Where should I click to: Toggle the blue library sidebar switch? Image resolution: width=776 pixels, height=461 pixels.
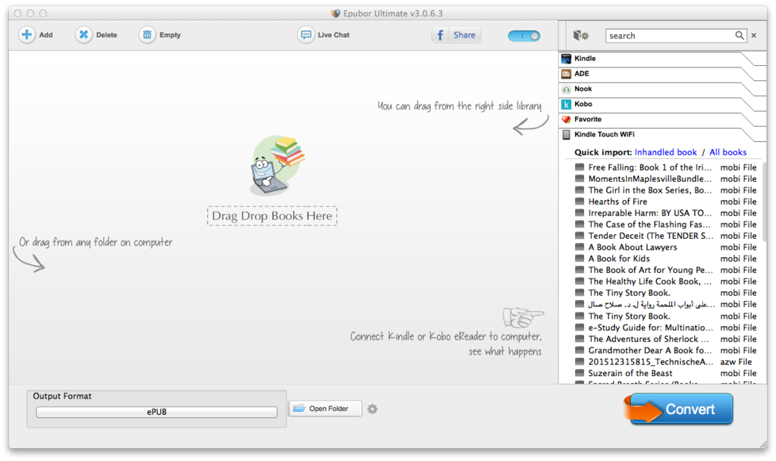[x=524, y=36]
